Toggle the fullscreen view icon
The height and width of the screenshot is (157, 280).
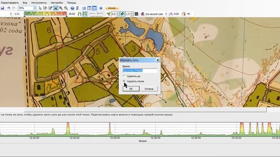pos(84,8)
